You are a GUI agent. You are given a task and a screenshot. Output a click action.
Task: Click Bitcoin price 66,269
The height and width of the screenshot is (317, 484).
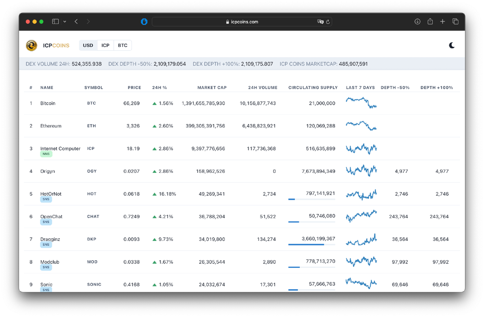click(131, 104)
